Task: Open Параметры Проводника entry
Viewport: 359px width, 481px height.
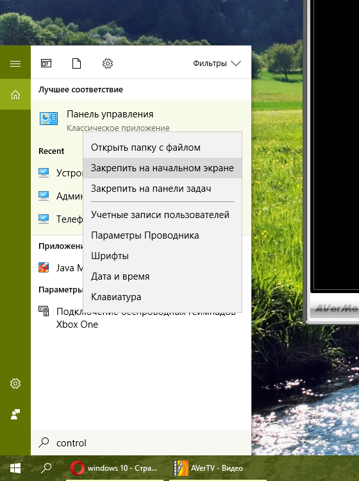Action: pyautogui.click(x=162, y=235)
